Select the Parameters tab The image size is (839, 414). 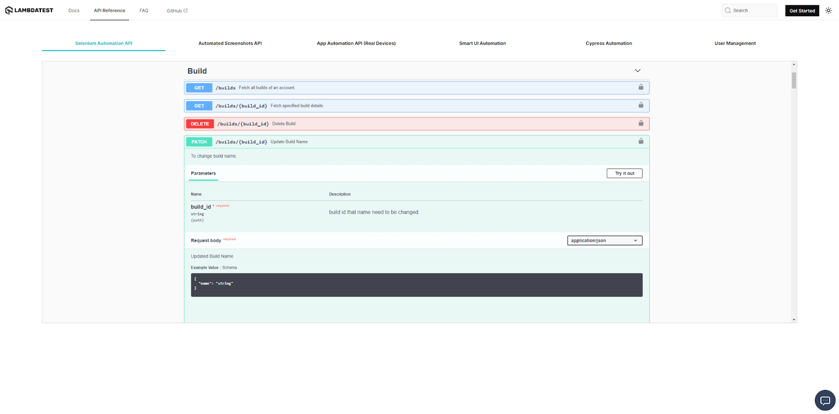[203, 173]
